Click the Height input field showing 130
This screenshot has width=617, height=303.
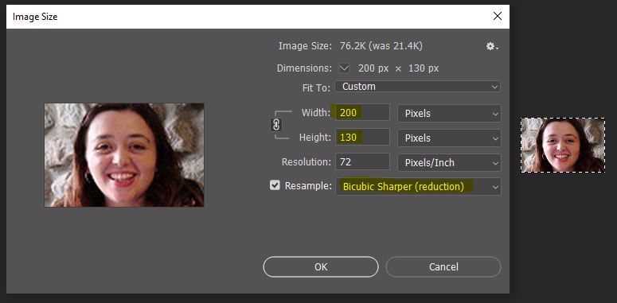click(362, 137)
